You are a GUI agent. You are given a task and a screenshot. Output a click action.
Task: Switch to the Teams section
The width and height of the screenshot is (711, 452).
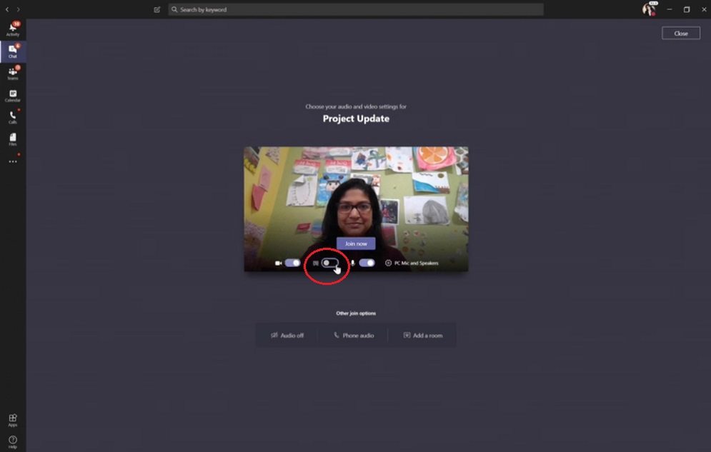(x=12, y=74)
